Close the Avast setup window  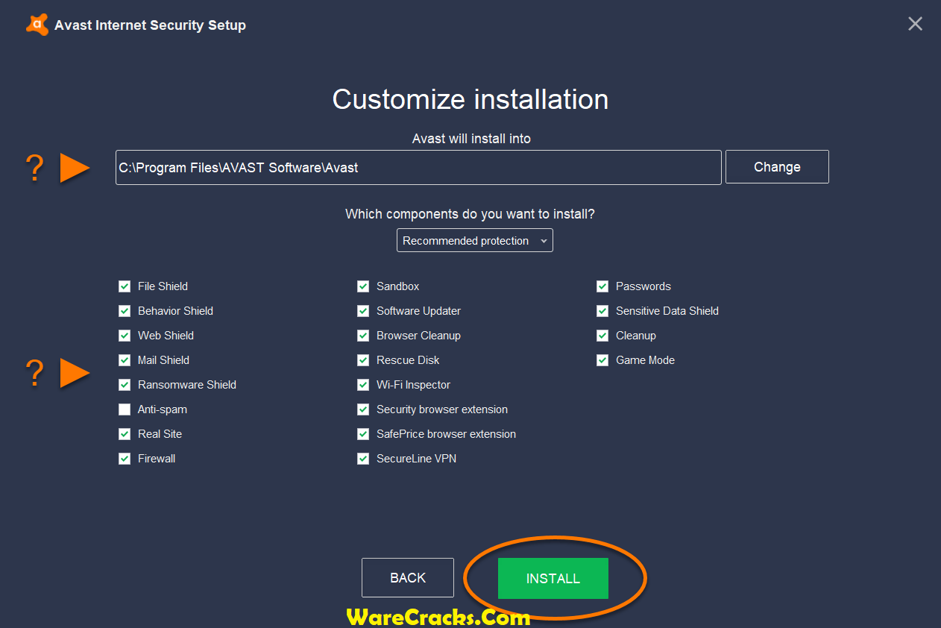915,24
